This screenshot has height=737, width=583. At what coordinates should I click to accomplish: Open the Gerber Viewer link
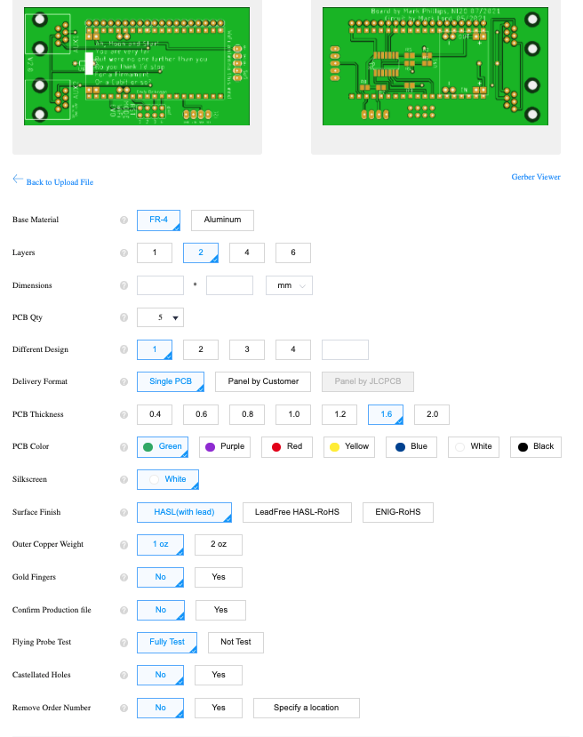[535, 177]
